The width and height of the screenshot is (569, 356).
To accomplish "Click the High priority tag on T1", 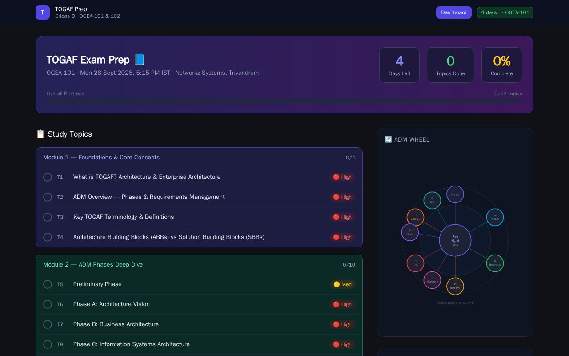I will tap(342, 177).
